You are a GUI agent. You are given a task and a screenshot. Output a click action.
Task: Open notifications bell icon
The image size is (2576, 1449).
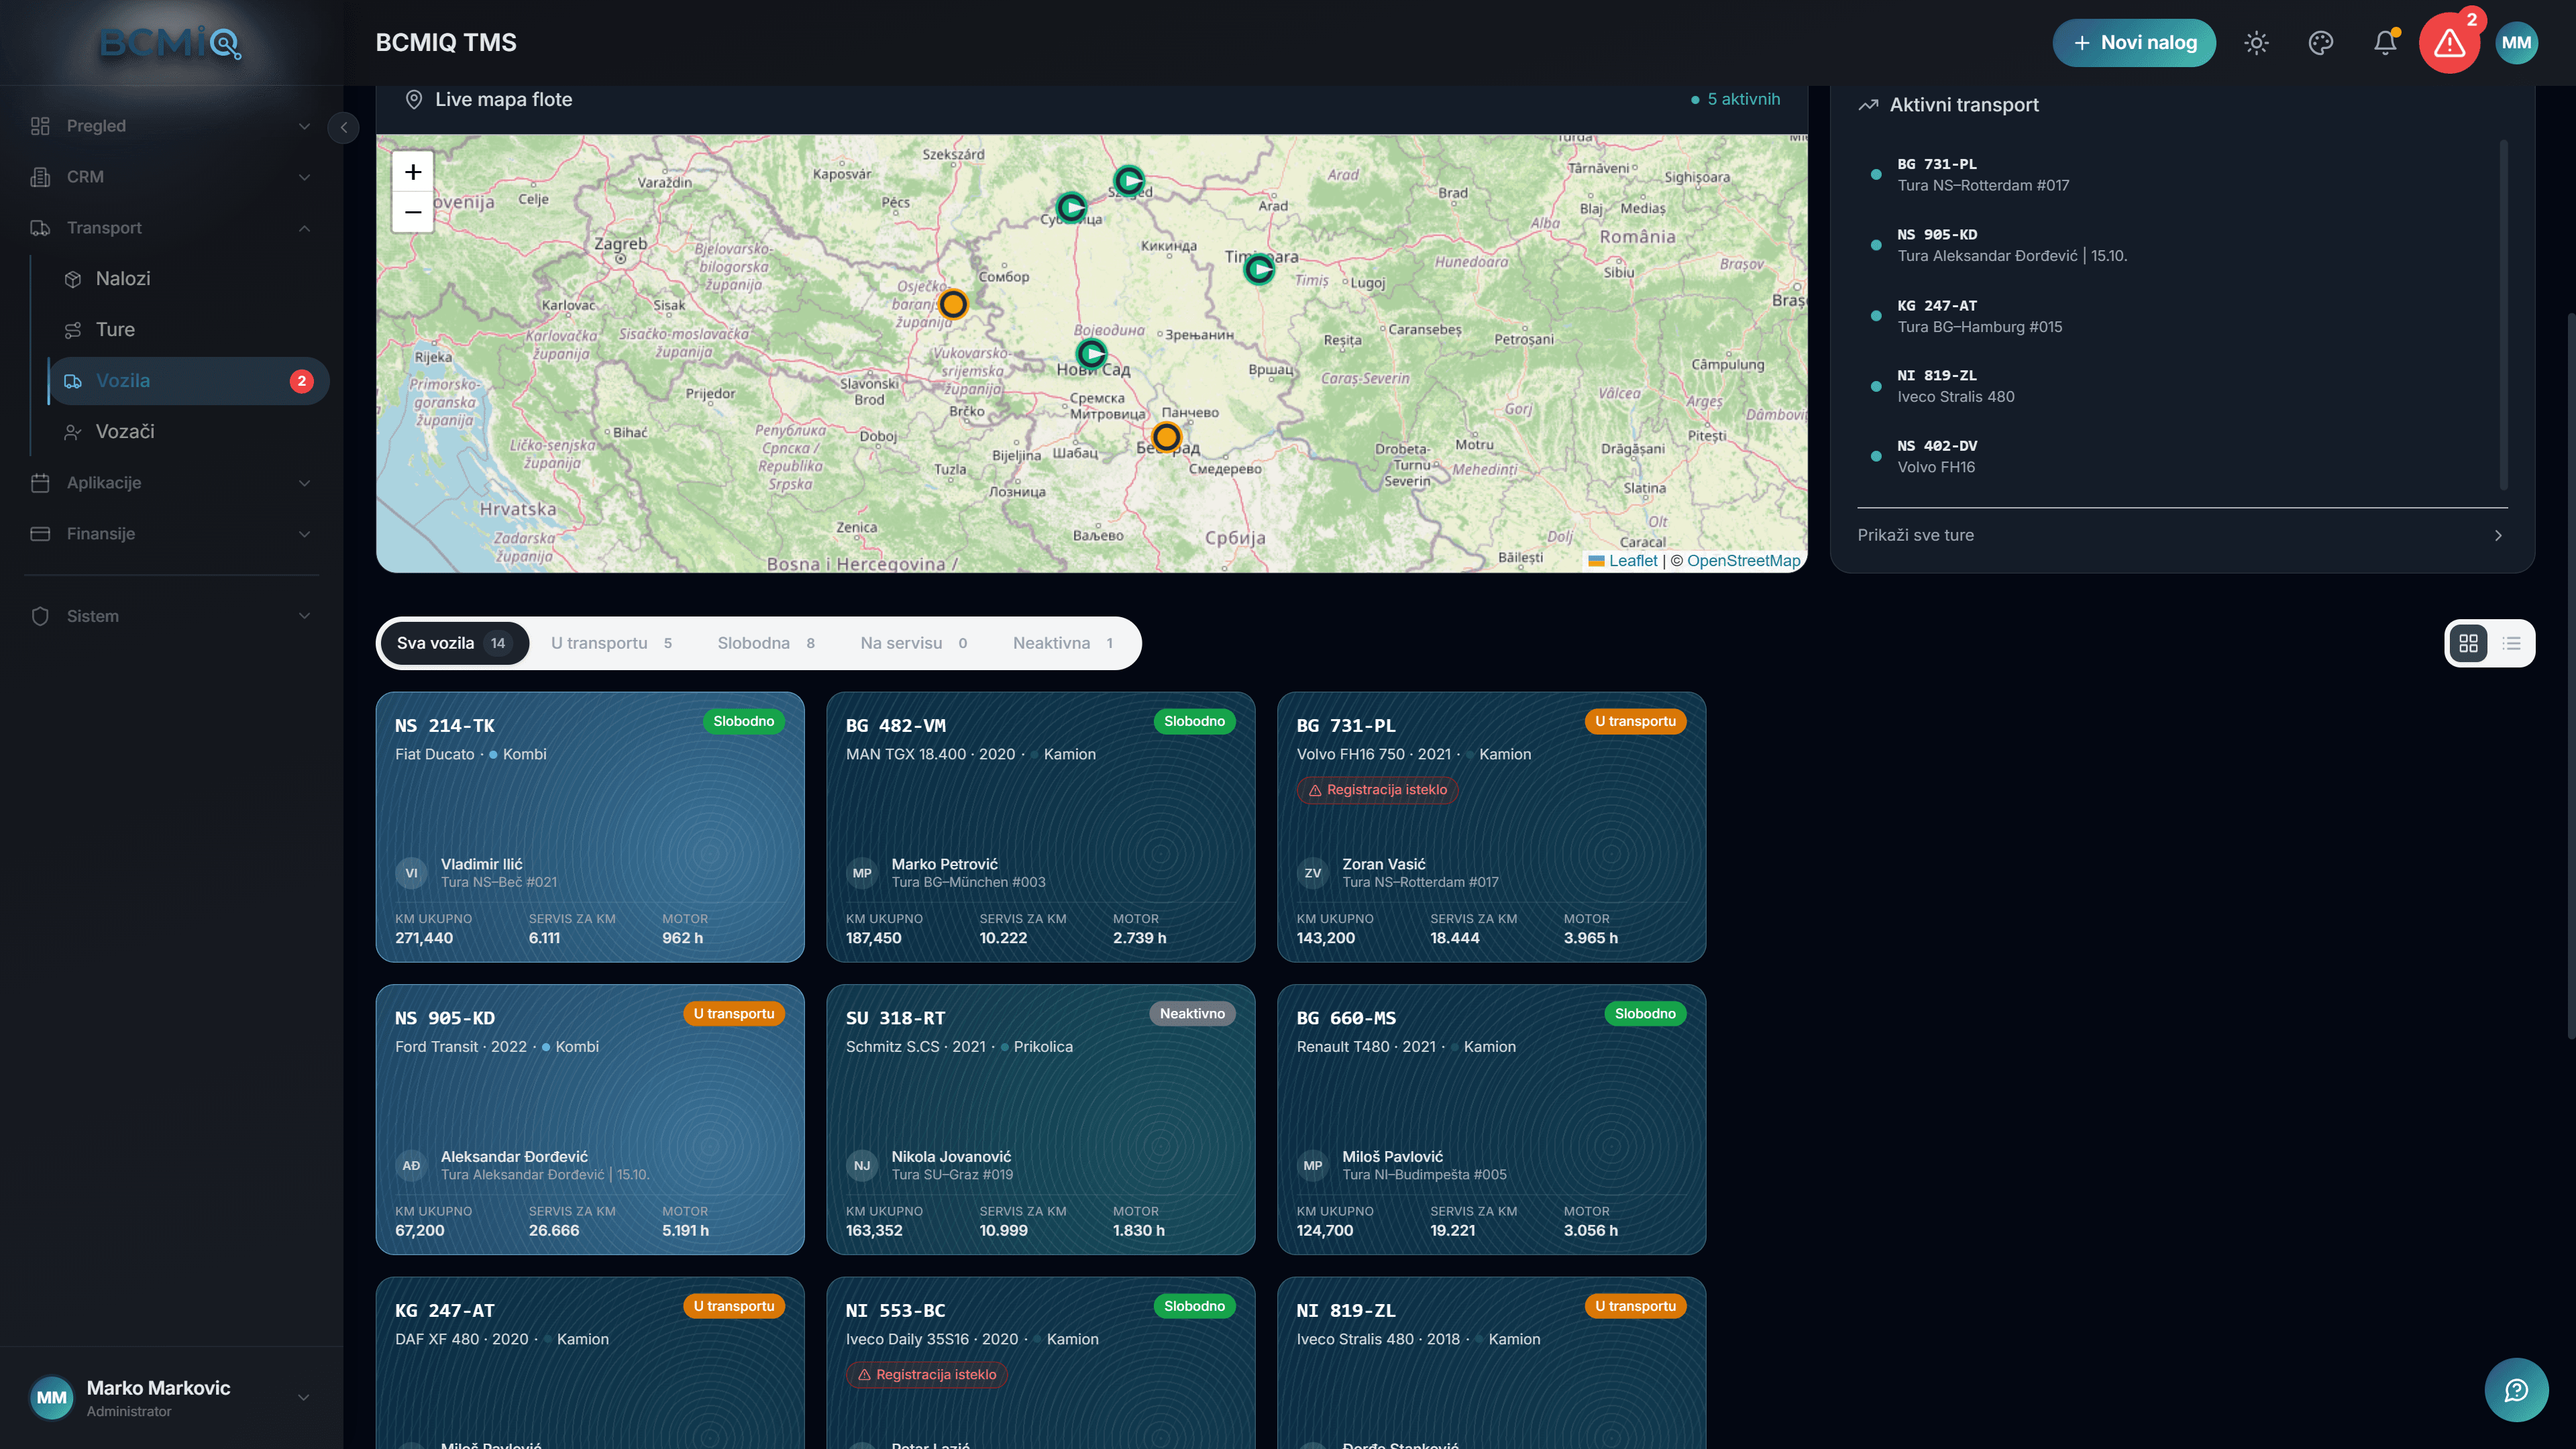click(x=2385, y=43)
